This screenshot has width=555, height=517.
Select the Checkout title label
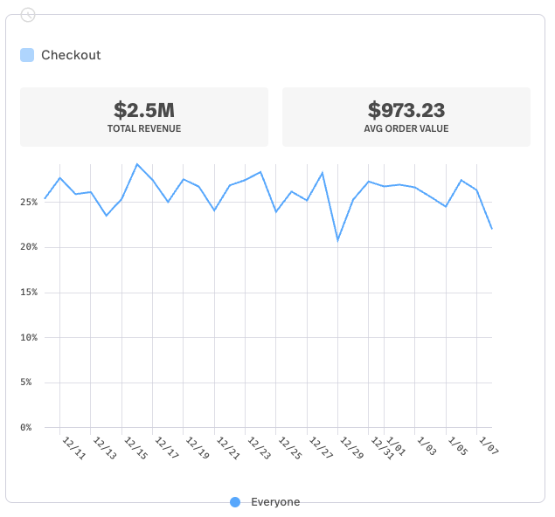tap(71, 55)
